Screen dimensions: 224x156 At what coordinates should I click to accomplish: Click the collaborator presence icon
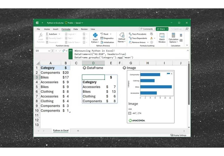187,29
